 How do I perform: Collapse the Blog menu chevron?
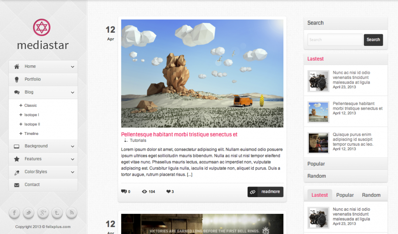pyautogui.click(x=72, y=93)
